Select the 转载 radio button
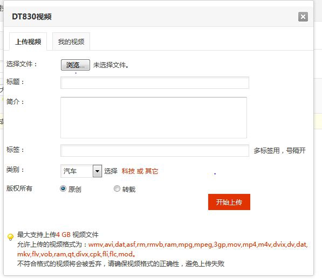The width and height of the screenshot is (322, 279). click(117, 189)
